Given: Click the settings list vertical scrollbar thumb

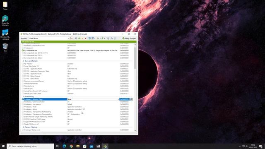Looking at the screenshot, I should click(135, 58).
